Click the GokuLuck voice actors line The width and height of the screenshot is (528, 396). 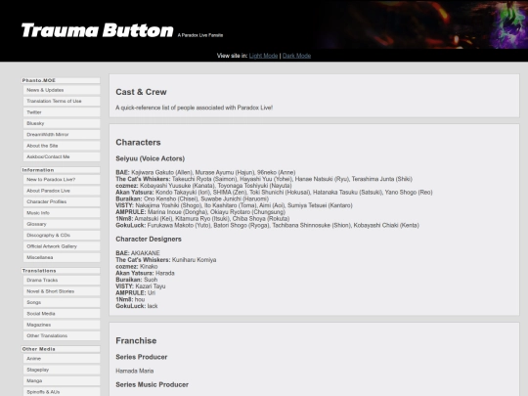267,225
